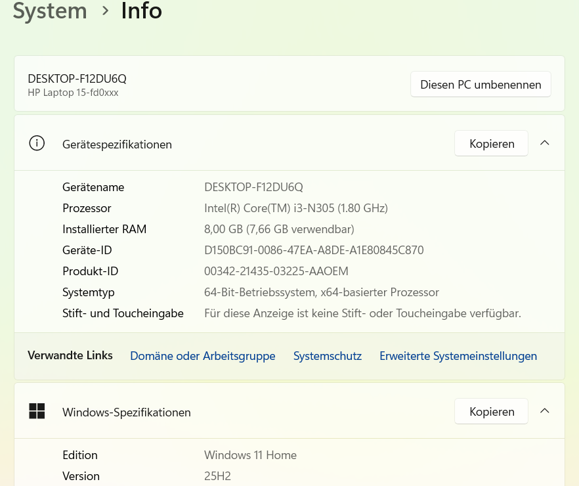Go back to System in breadcrumb
579x486 pixels.
[50, 11]
